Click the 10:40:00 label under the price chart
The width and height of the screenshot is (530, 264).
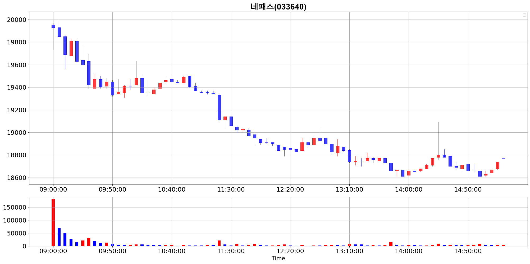tap(172, 190)
